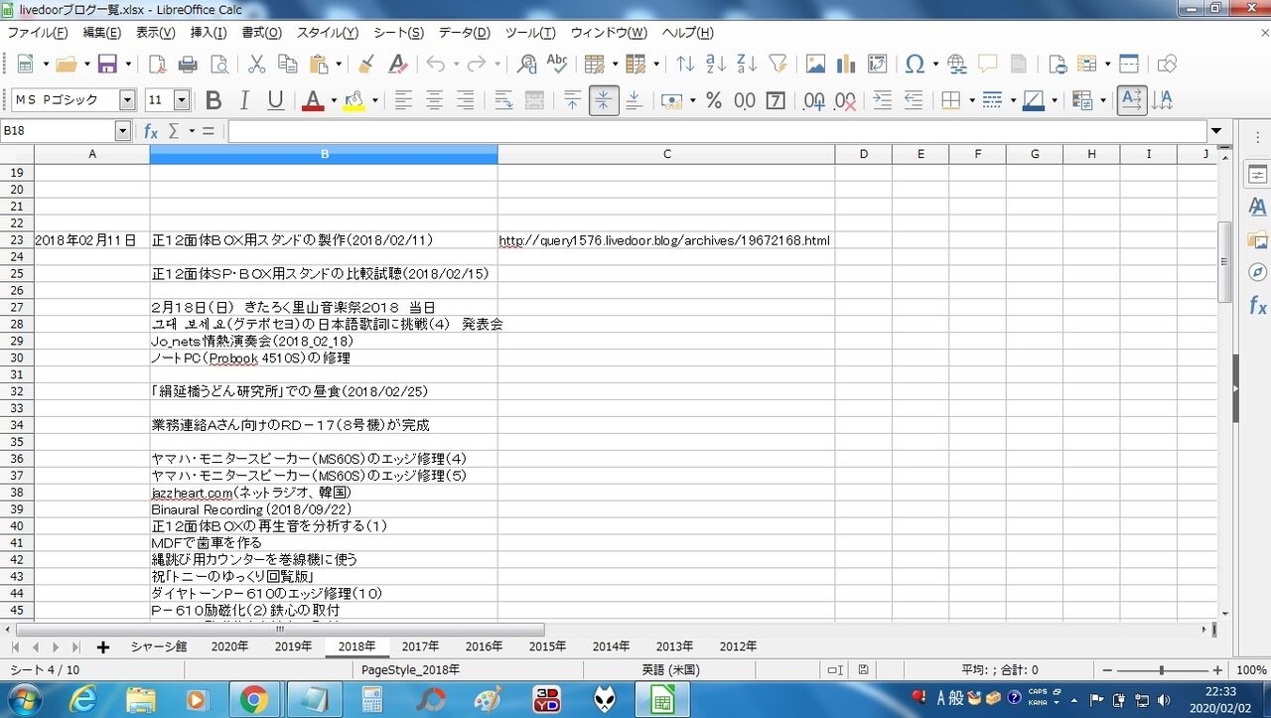Toggle underline formatting
The height and width of the screenshot is (718, 1271).
[x=276, y=100]
